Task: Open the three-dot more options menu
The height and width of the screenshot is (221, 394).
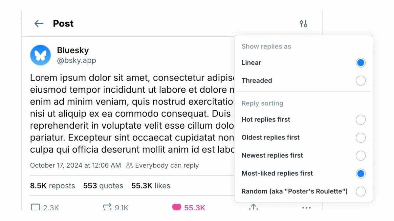Action: 306,208
